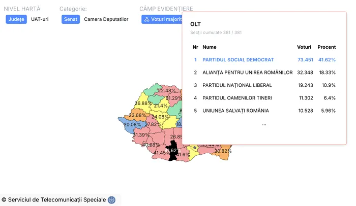Select the Județe map level
The height and width of the screenshot is (206, 356).
coord(16,19)
